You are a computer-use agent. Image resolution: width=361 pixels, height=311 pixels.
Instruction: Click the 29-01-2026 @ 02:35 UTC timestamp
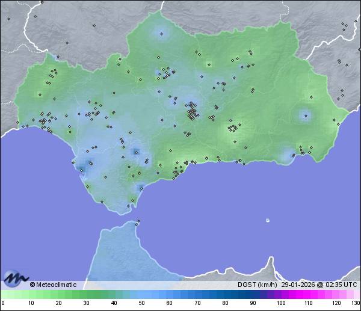click(x=319, y=285)
